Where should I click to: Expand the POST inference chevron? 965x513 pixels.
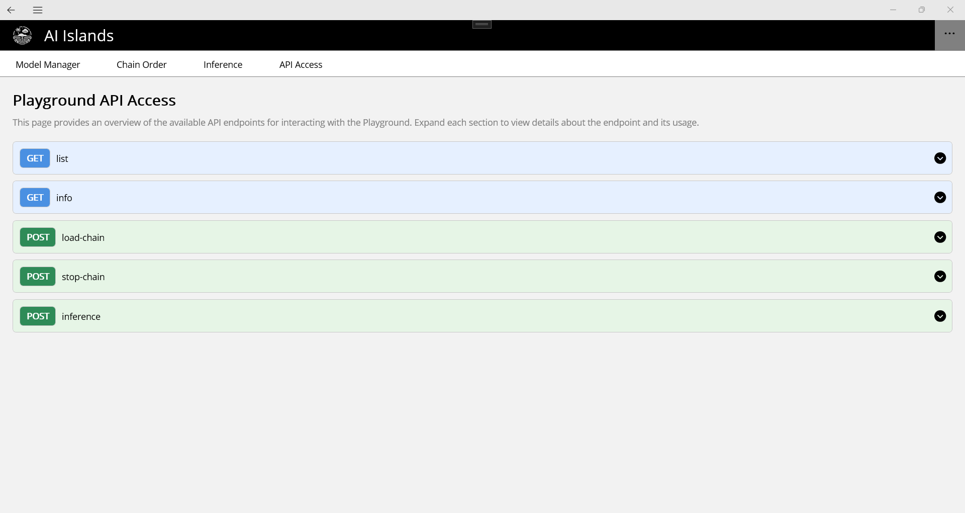(x=940, y=316)
